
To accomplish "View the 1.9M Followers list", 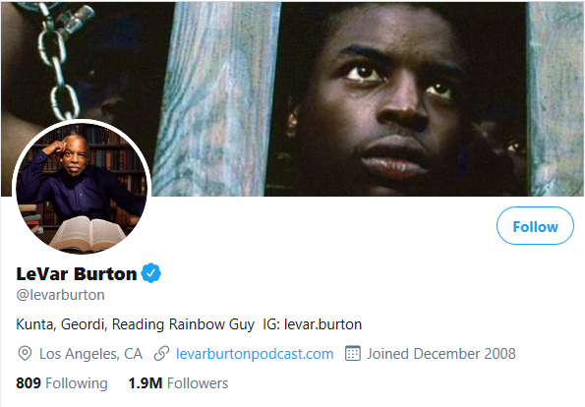I will 178,383.
